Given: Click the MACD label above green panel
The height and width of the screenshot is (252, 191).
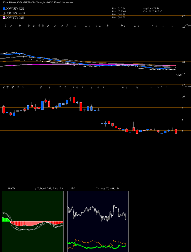Looking at the screenshot, I should point(11,189).
